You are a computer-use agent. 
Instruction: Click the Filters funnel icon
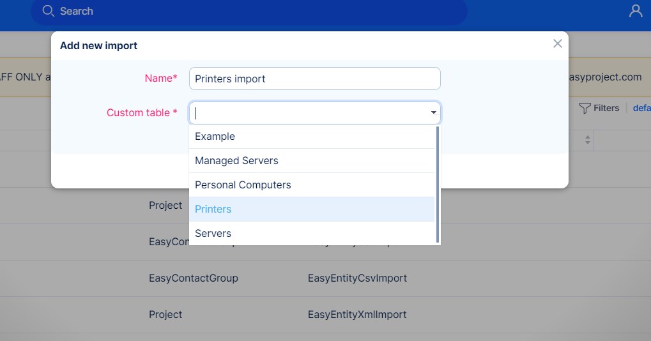click(x=585, y=109)
